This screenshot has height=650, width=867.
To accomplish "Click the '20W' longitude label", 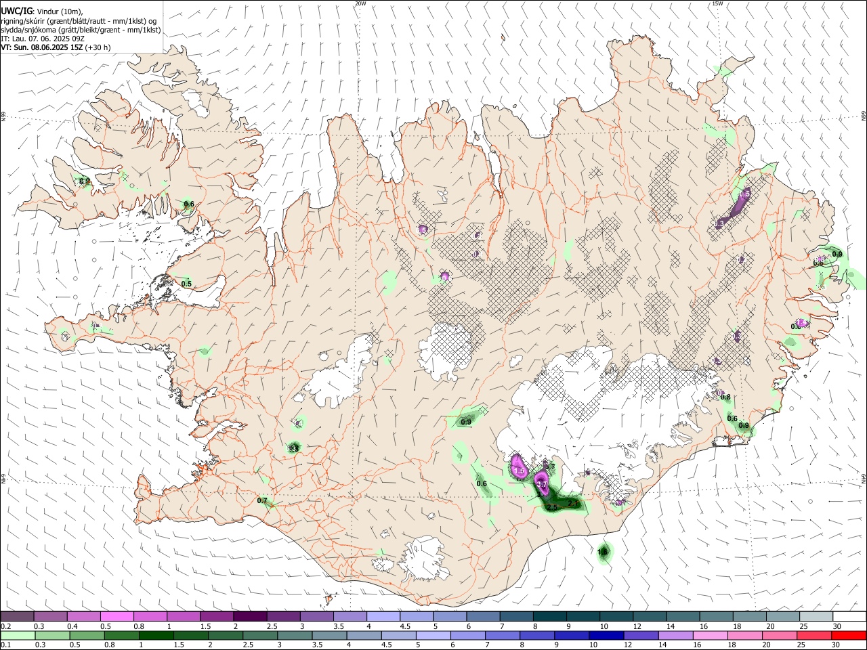I will [360, 3].
